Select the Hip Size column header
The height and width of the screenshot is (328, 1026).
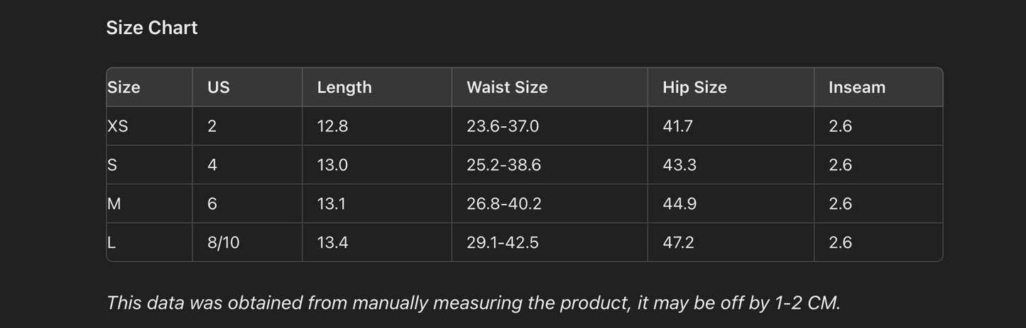[694, 87]
